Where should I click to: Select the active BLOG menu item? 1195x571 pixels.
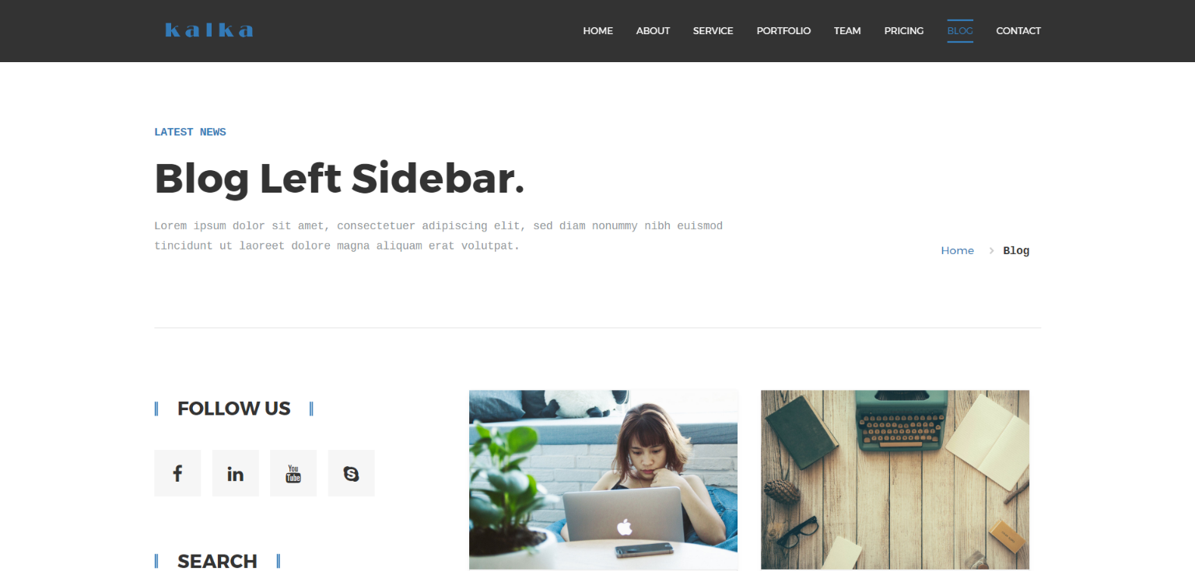click(960, 31)
